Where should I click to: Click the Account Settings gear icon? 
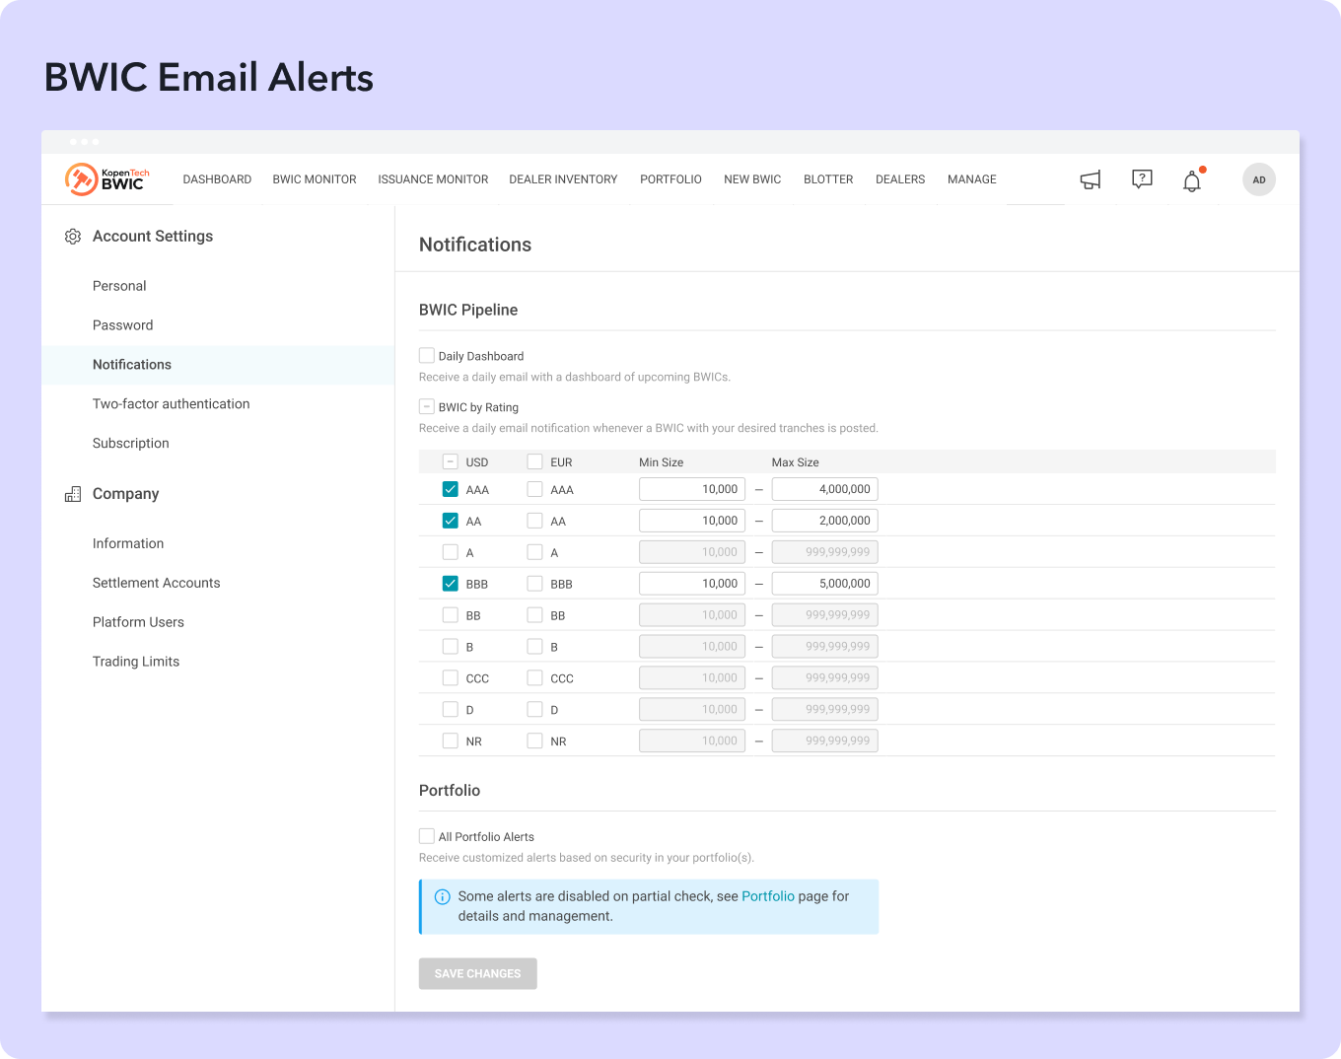(72, 237)
